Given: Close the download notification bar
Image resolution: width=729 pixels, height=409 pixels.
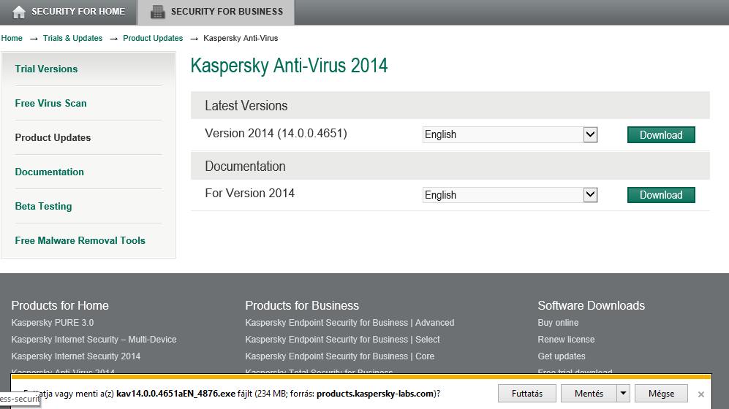Looking at the screenshot, I should 700,394.
